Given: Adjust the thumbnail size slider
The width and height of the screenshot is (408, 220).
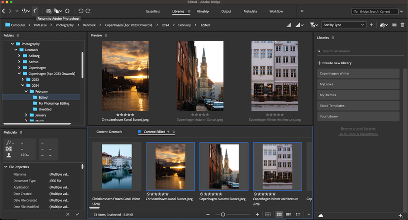Looking at the screenshot, I should 223,215.
